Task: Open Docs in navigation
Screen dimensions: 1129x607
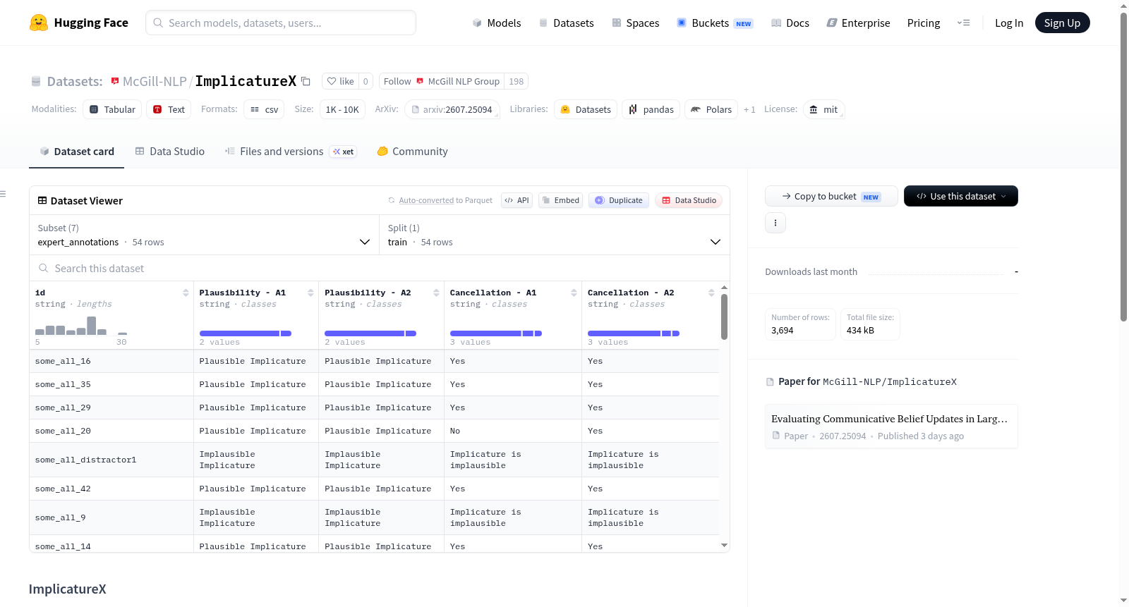Action: click(x=790, y=23)
